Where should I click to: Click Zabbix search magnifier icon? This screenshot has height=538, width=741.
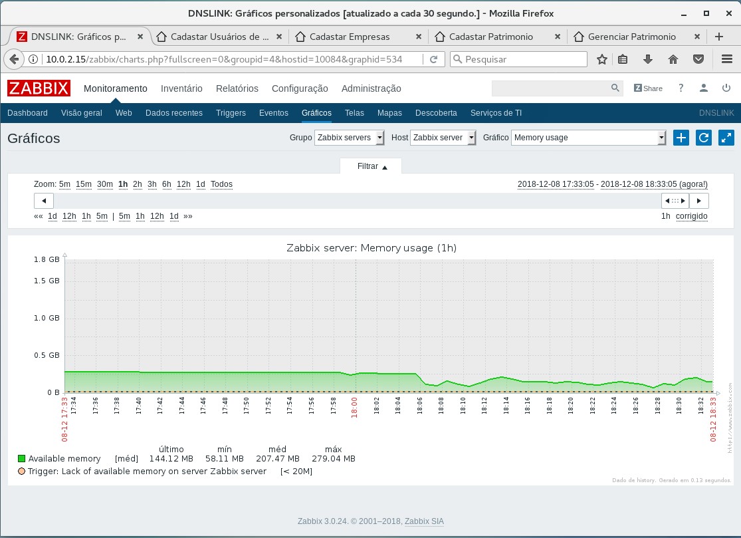[x=615, y=88]
